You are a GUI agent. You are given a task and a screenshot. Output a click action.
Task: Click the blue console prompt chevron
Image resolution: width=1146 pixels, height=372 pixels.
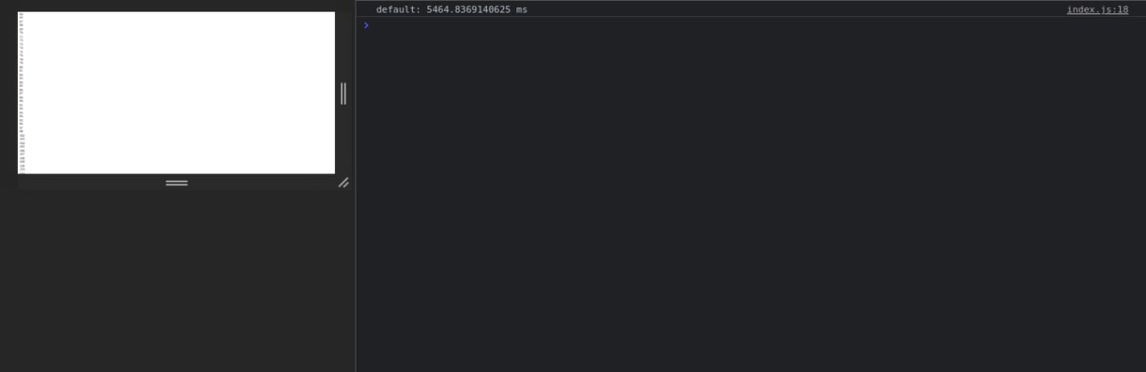pos(366,25)
